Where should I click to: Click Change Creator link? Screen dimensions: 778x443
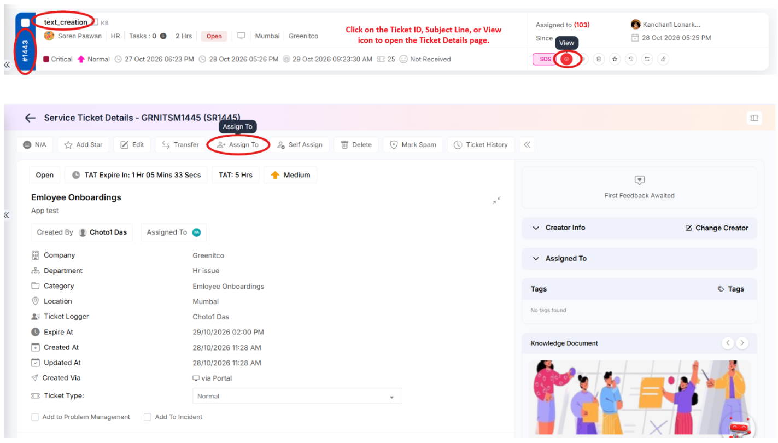click(x=717, y=228)
